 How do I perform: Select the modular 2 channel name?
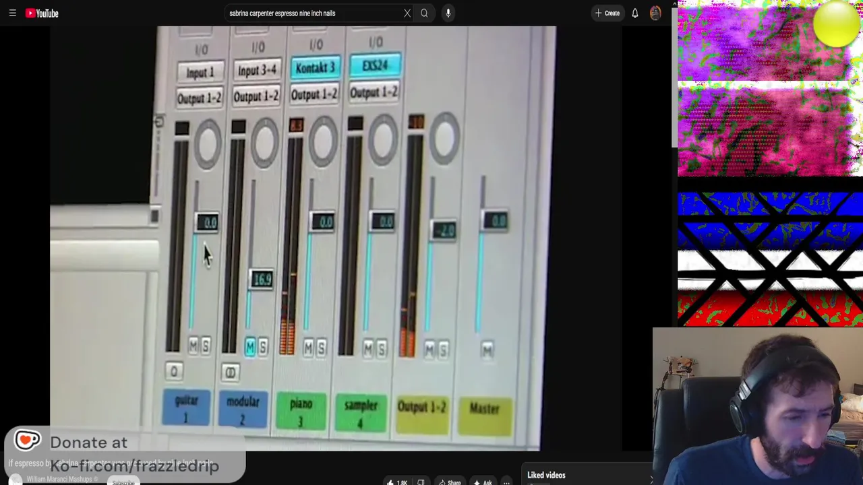pos(243,410)
